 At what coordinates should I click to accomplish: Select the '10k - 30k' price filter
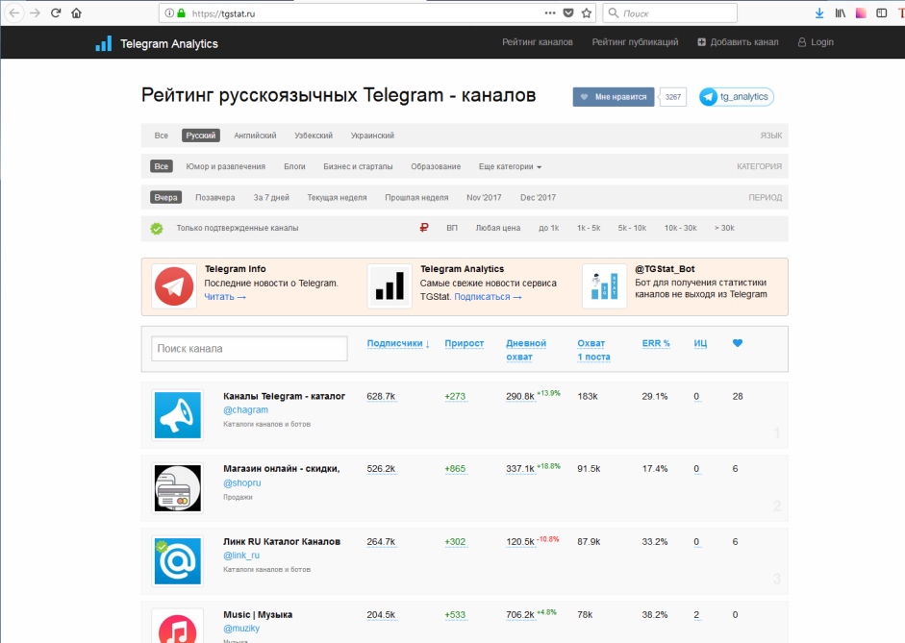point(680,229)
